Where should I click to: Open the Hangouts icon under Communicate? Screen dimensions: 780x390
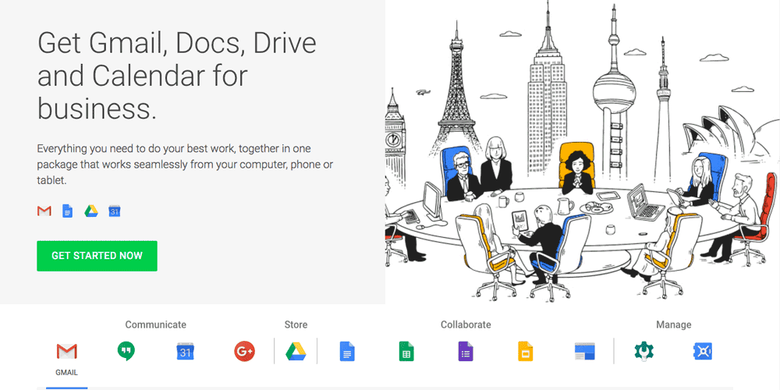126,351
